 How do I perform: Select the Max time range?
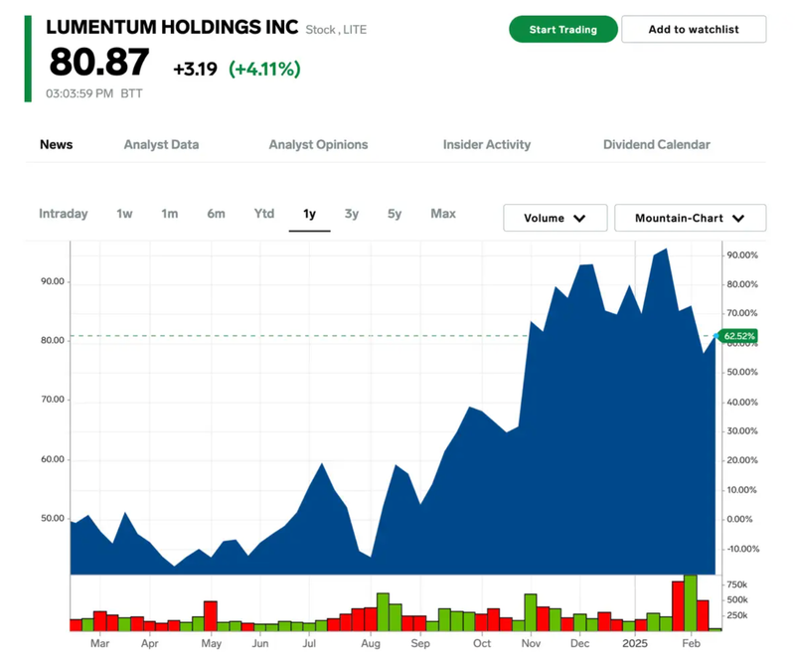click(x=443, y=214)
